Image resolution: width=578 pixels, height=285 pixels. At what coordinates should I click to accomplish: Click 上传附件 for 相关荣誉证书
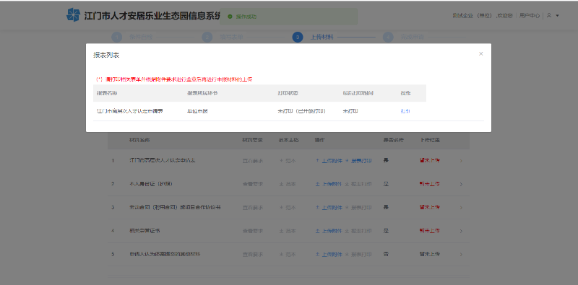coord(329,231)
